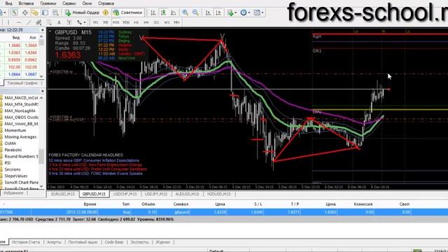Select the horizontal line drawing tool
The image size is (448, 252).
19,22
